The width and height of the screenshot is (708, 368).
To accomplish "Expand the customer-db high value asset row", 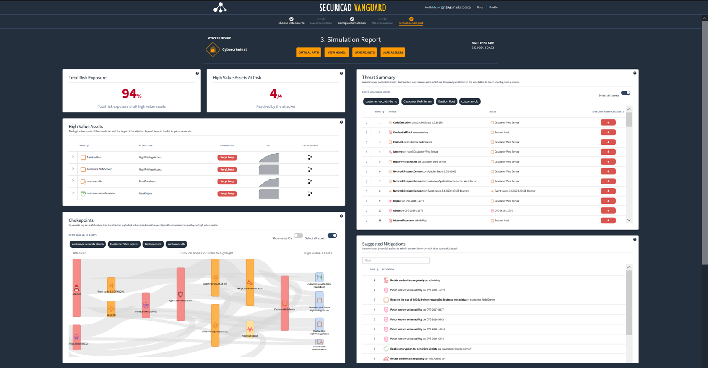I will coord(73,181).
